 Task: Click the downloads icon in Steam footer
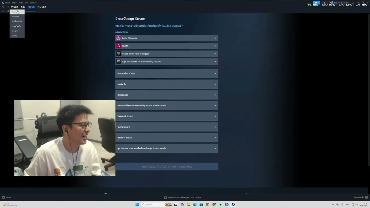coord(165,198)
